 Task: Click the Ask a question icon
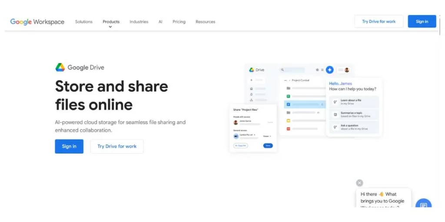coord(335,127)
